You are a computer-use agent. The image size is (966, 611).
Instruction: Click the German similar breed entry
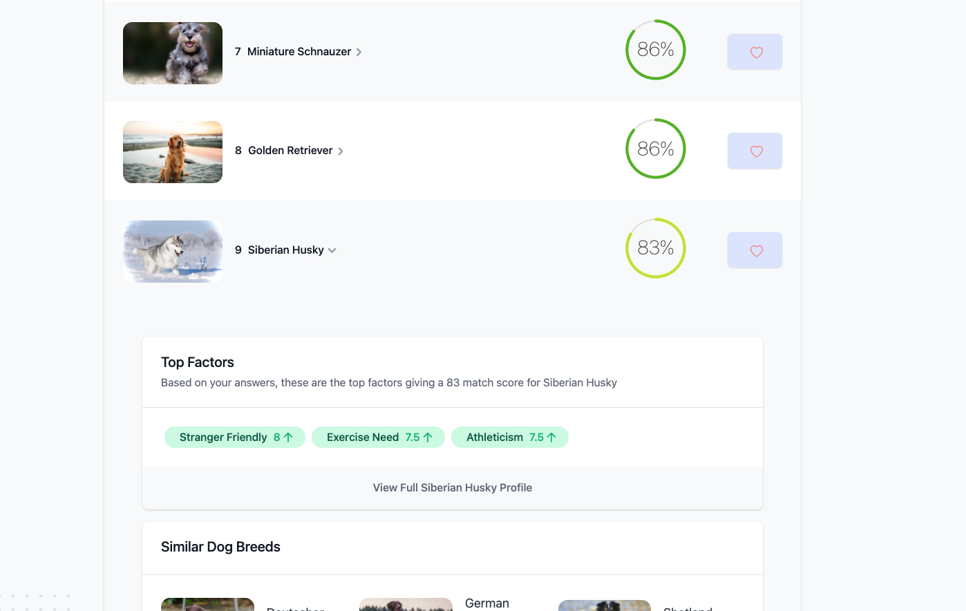[x=486, y=603]
